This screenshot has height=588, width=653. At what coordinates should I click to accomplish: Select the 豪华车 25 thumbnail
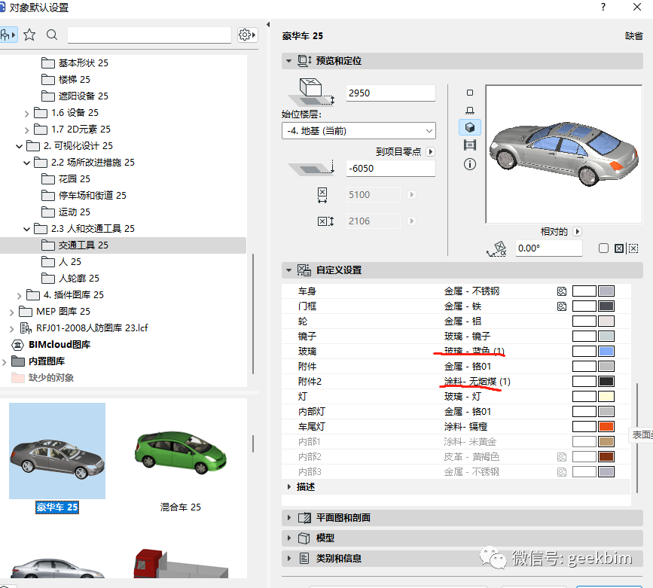coord(57,451)
